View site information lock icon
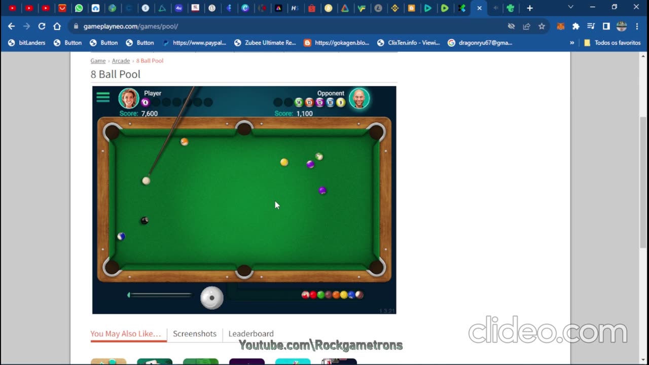649x365 pixels. coord(76,26)
